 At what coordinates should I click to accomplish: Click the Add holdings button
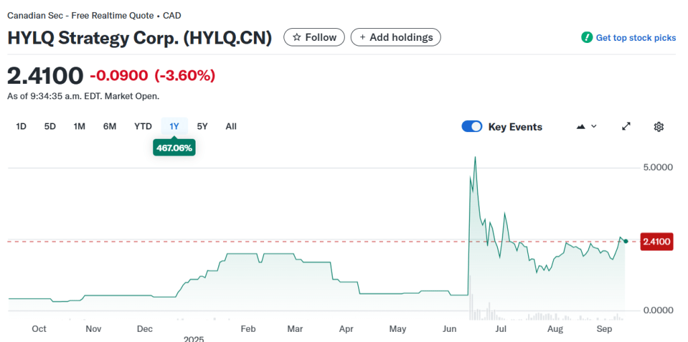coord(395,38)
